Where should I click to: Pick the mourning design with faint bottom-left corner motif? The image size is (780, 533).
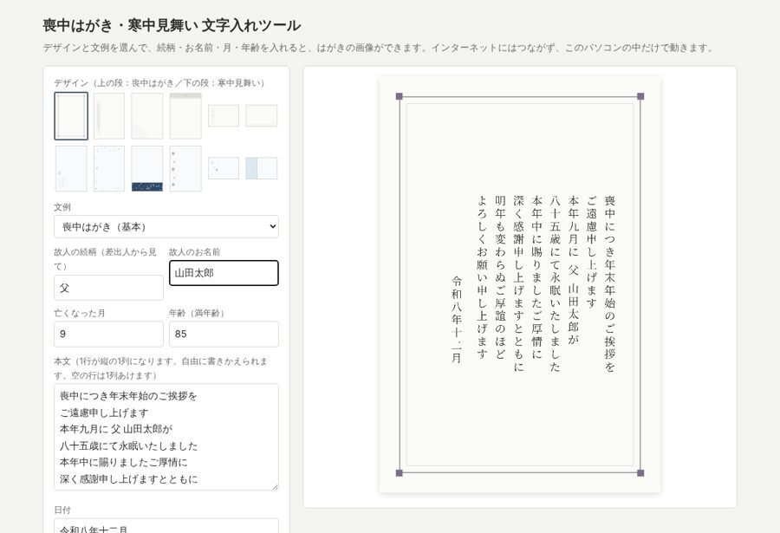tap(146, 116)
